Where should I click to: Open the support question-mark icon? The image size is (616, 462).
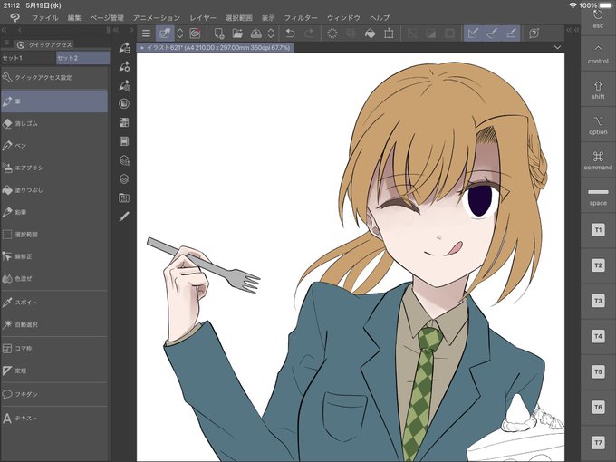coord(534,34)
